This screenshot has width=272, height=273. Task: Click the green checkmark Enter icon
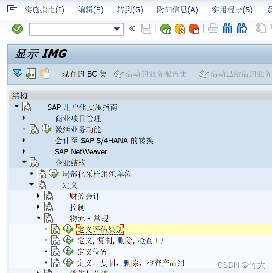coord(18,29)
